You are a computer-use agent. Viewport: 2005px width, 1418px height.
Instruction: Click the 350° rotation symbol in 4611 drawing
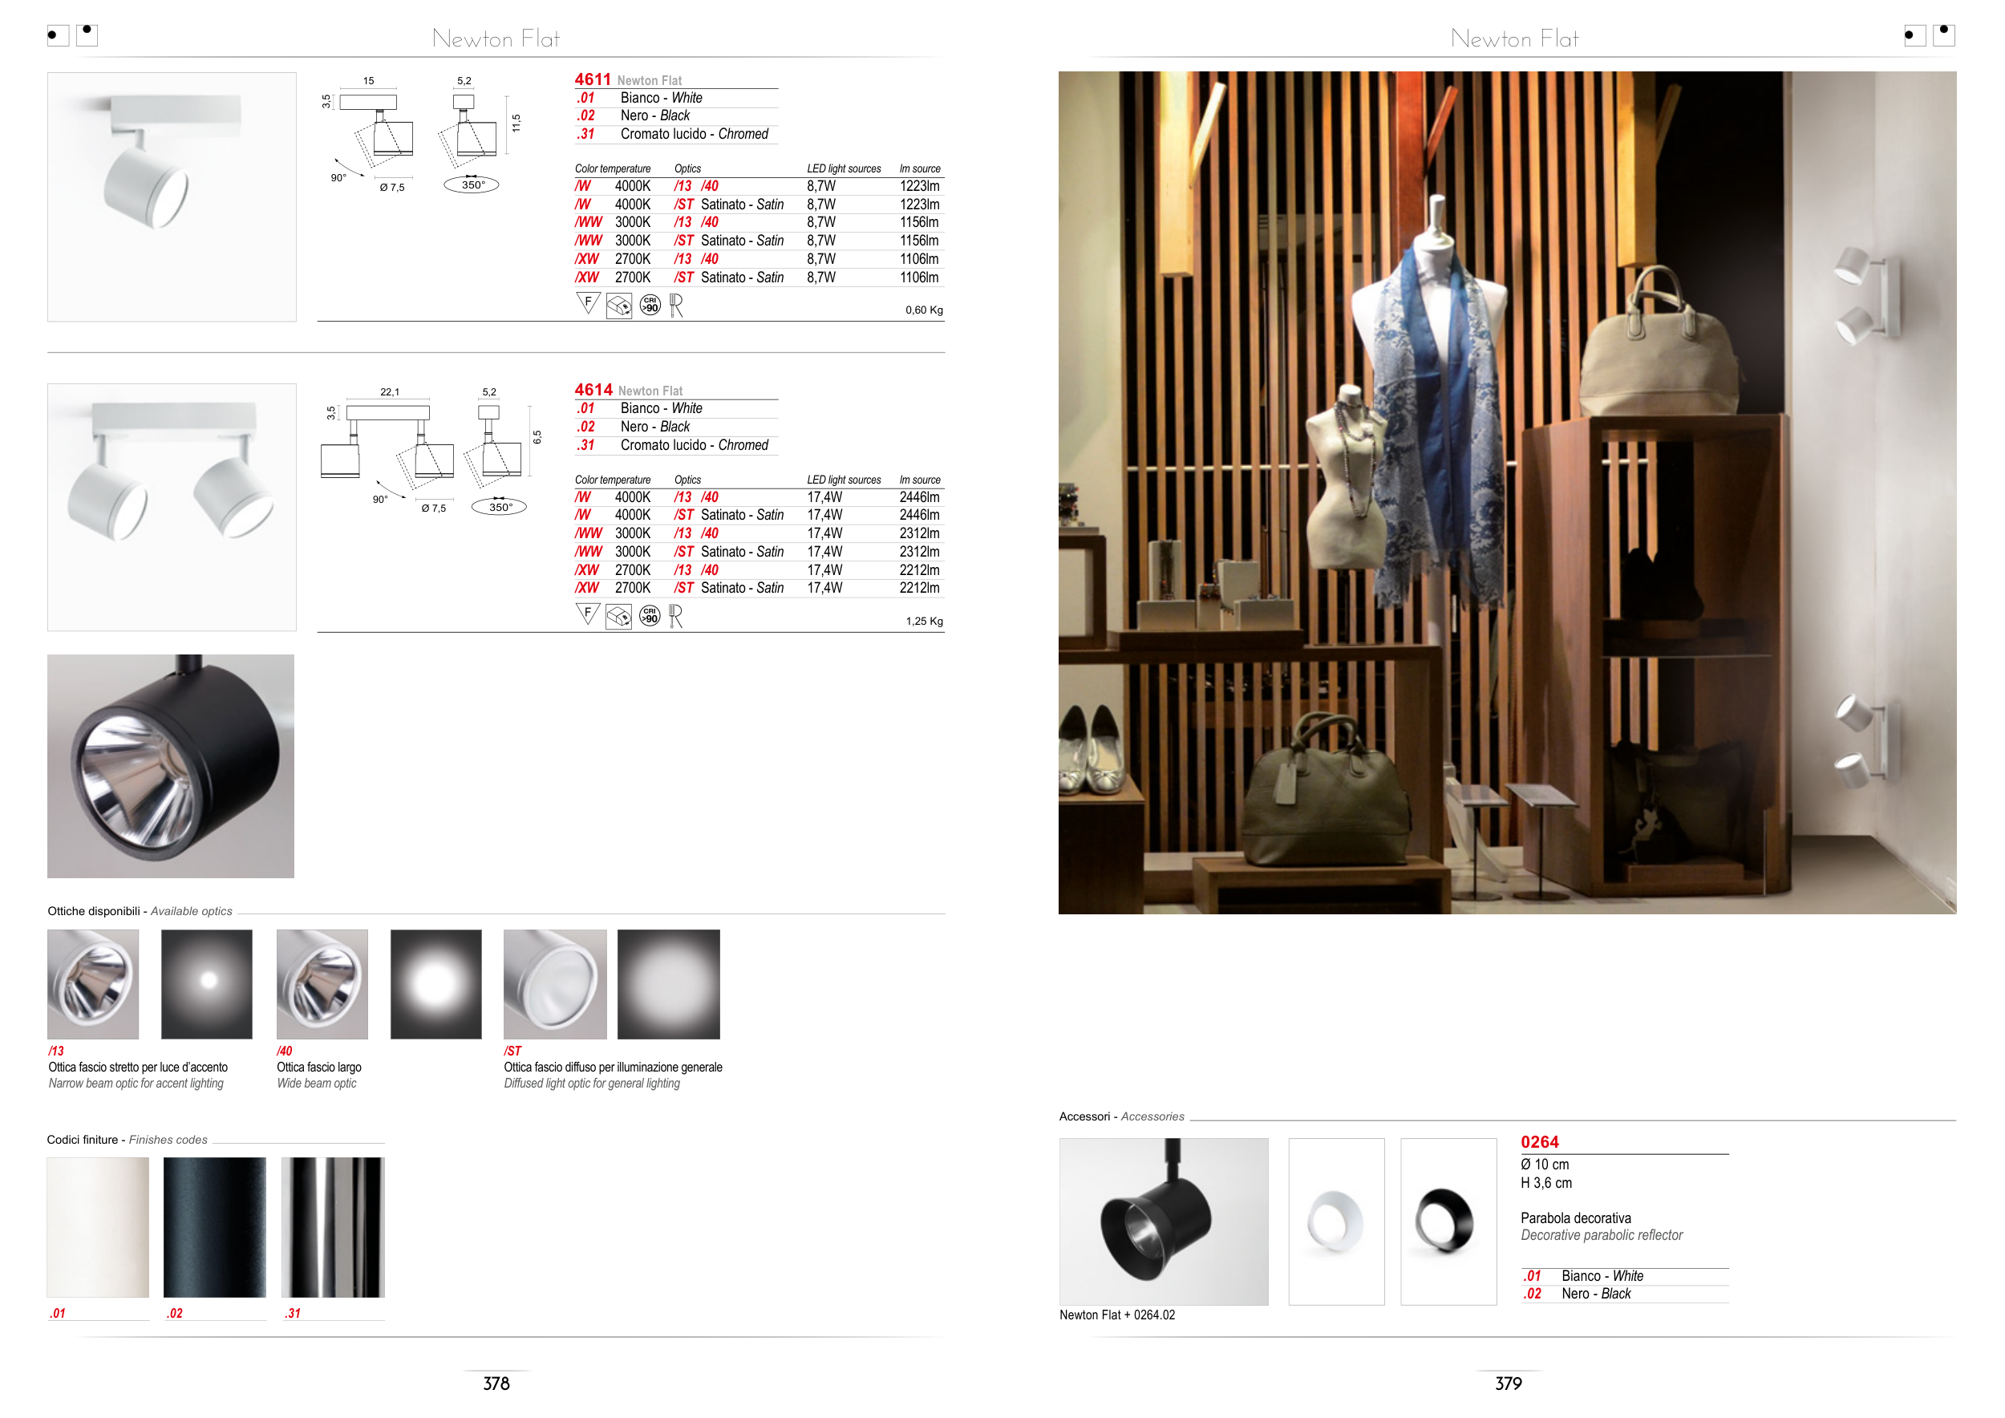pyautogui.click(x=472, y=184)
